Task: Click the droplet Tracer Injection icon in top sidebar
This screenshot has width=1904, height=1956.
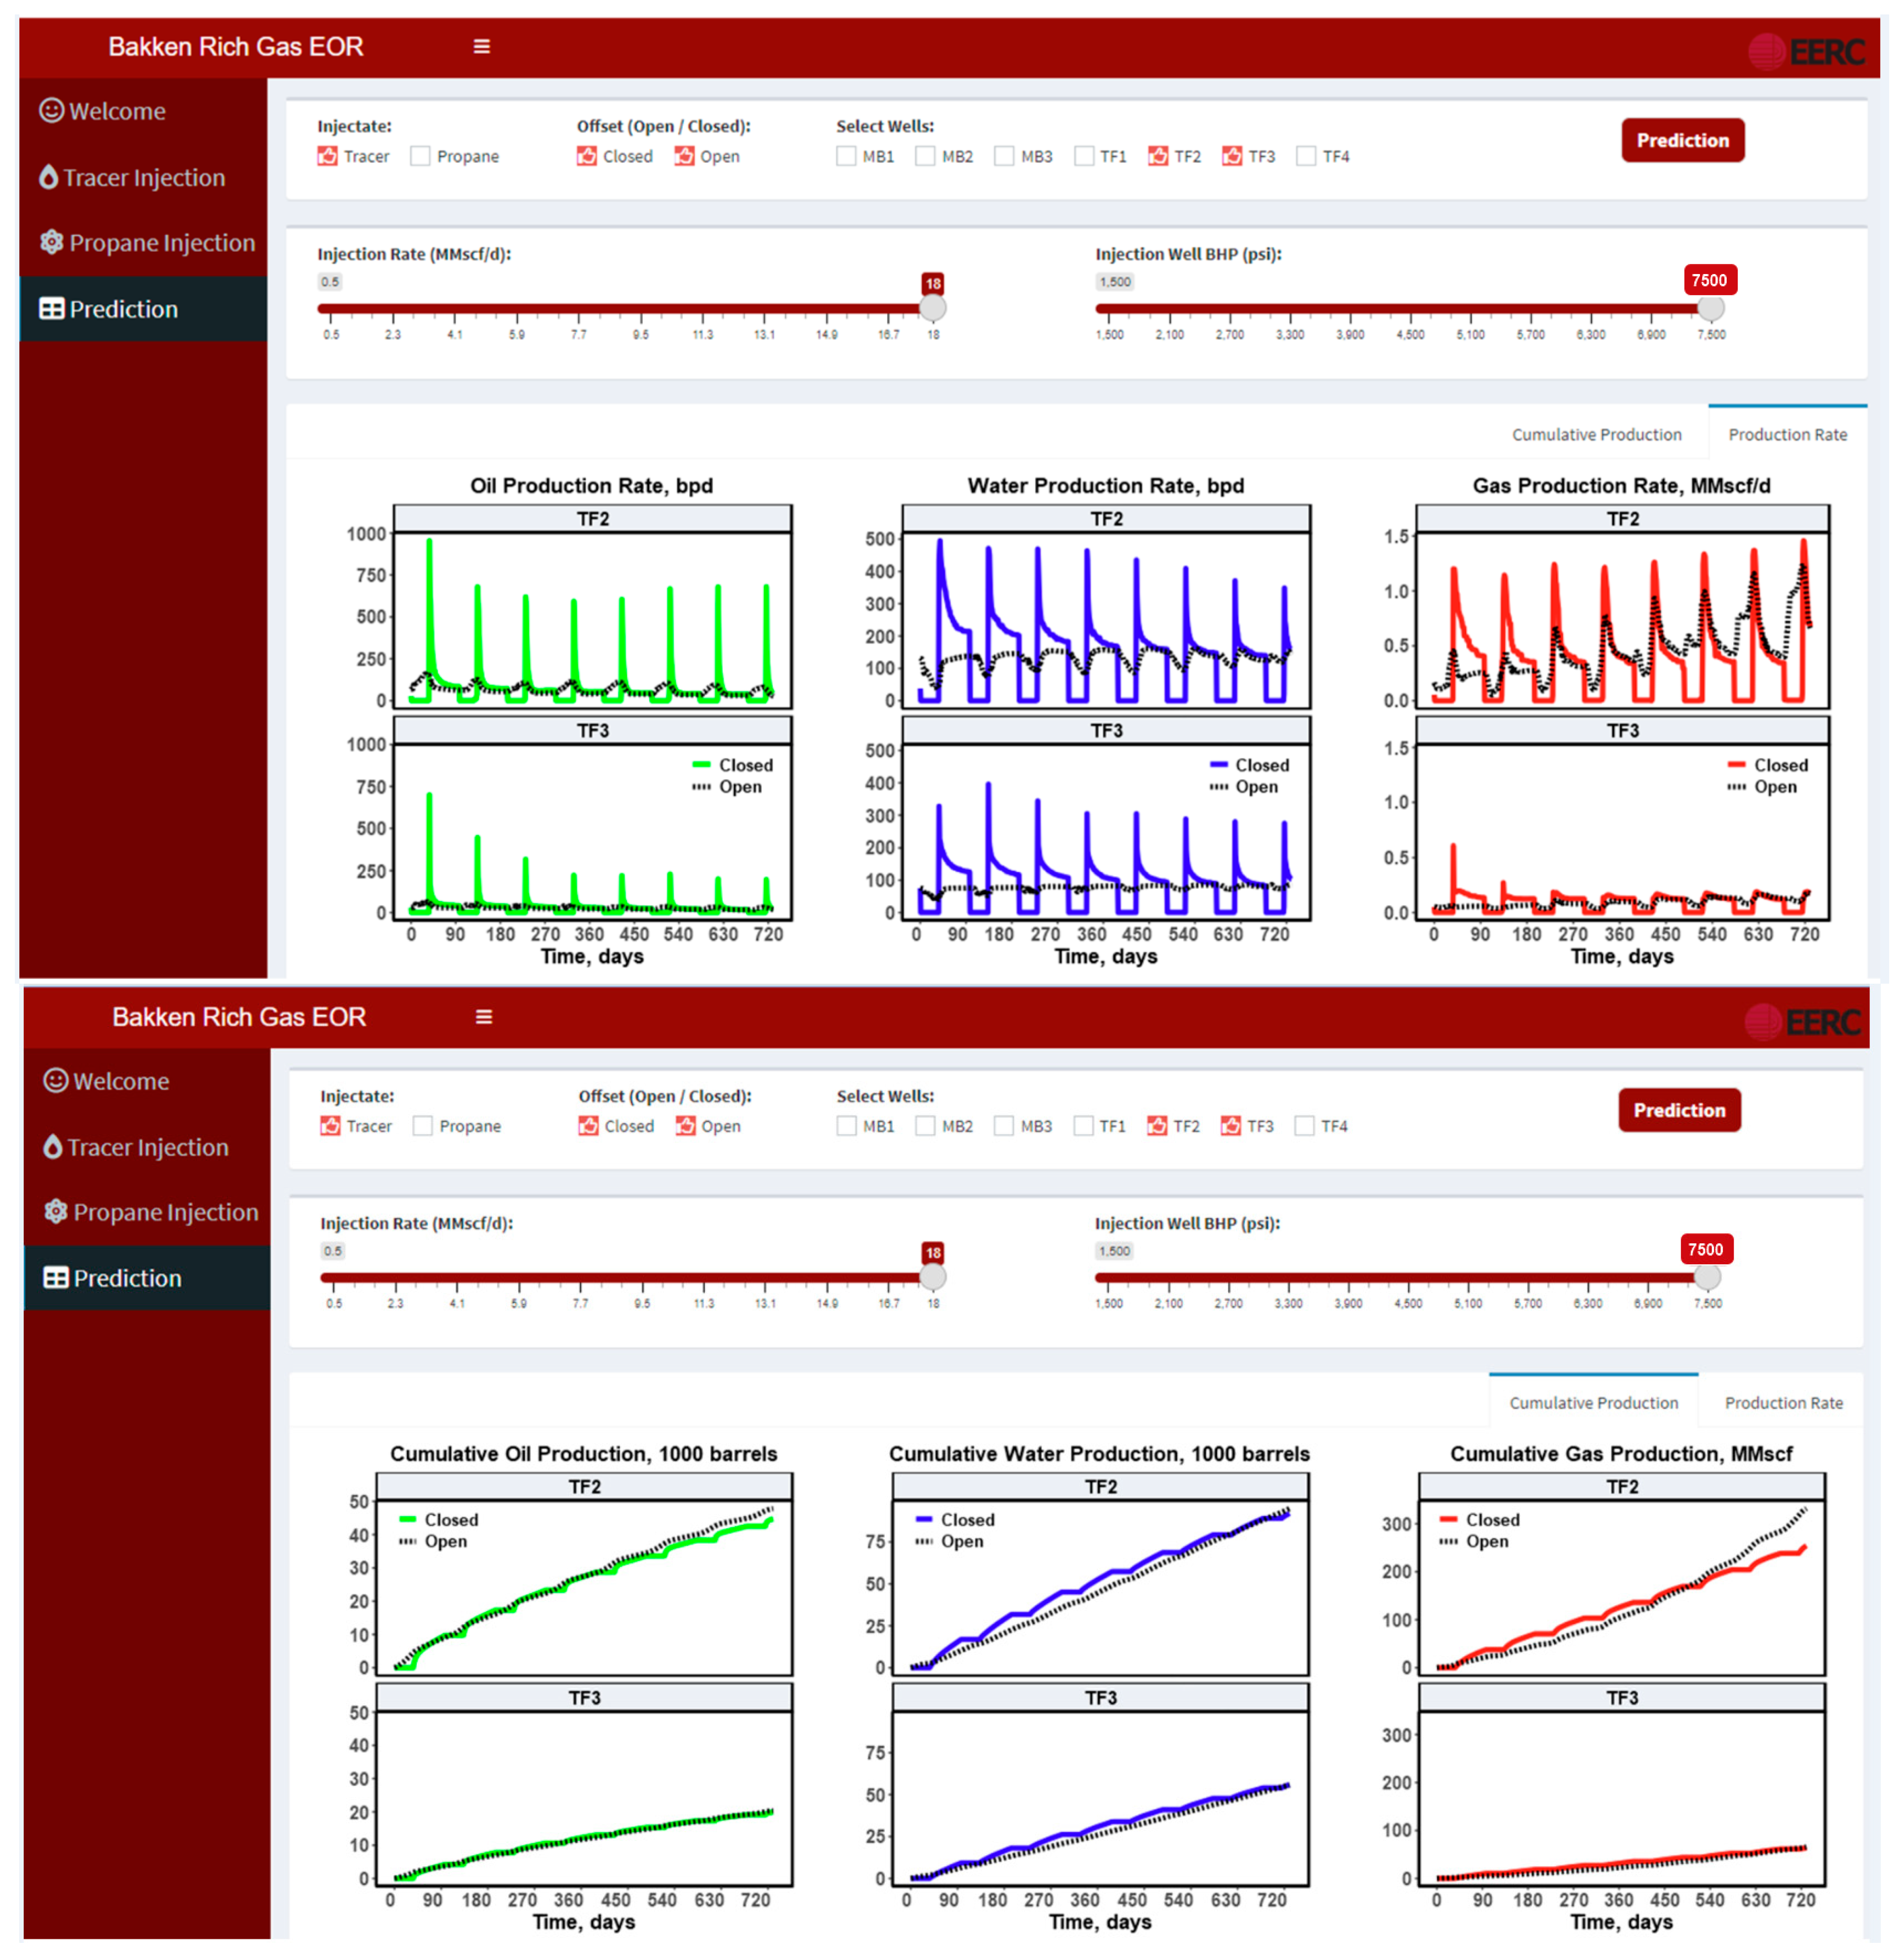Action: (x=48, y=177)
